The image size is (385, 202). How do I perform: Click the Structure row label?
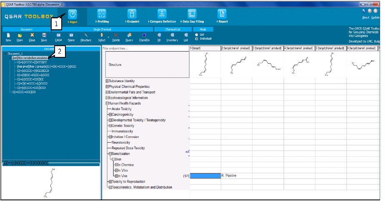click(x=115, y=65)
